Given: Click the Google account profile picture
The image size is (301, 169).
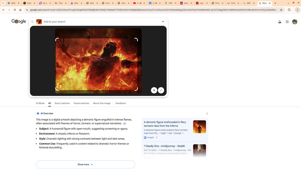Looking at the screenshot, I should tap(294, 22).
